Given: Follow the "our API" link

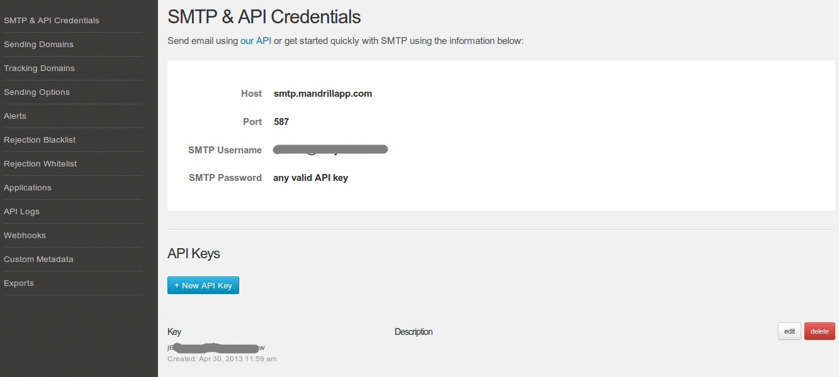Looking at the screenshot, I should (x=256, y=41).
